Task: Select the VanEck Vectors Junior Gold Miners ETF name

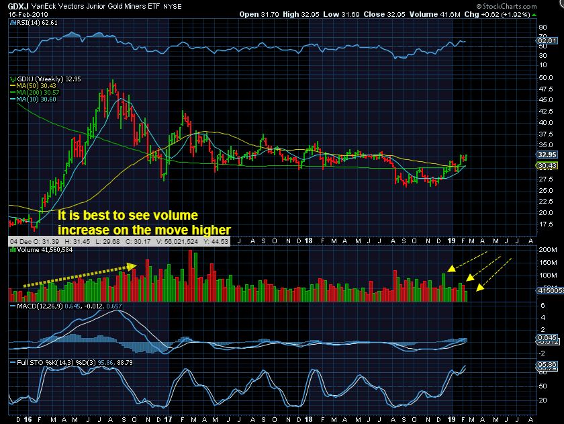Action: (96, 6)
